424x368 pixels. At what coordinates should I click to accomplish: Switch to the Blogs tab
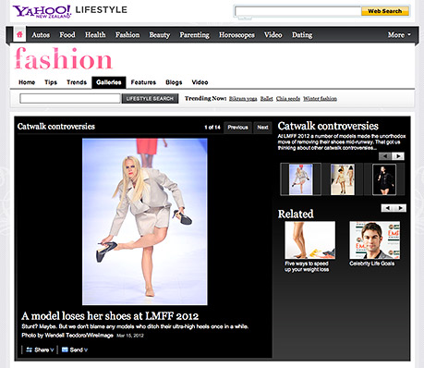[174, 82]
